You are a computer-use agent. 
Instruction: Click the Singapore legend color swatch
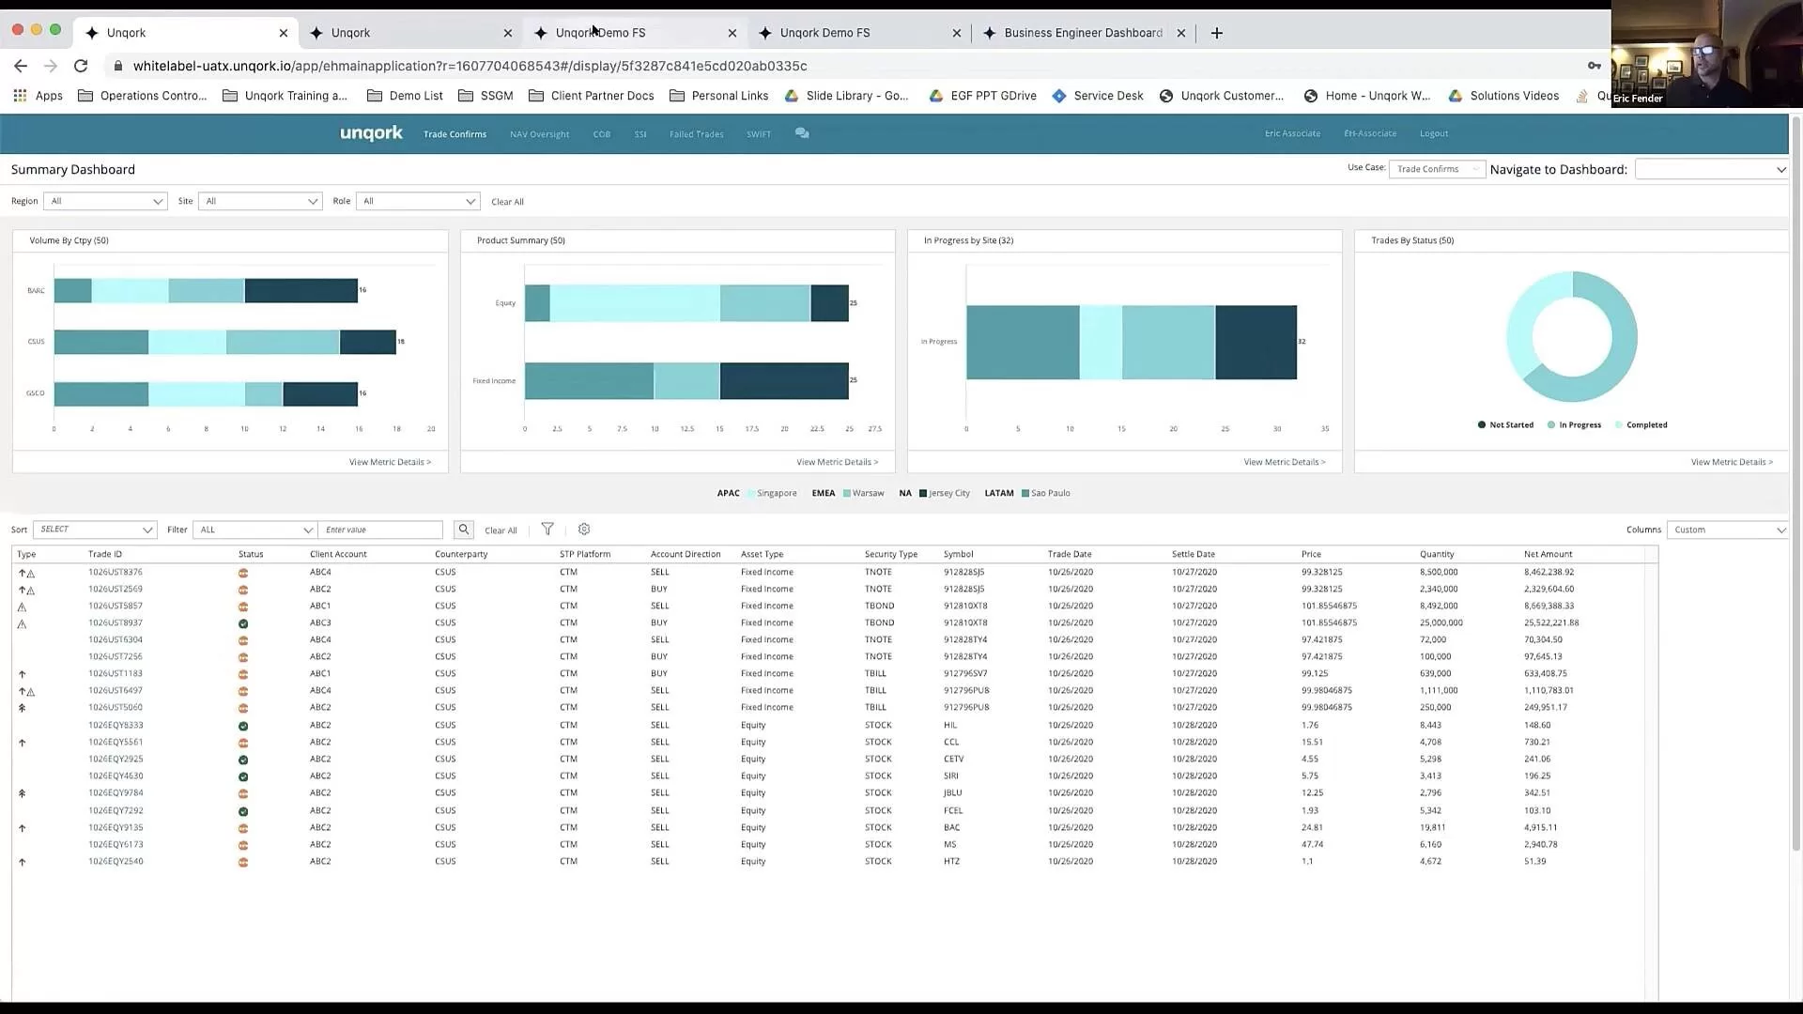[x=751, y=493]
